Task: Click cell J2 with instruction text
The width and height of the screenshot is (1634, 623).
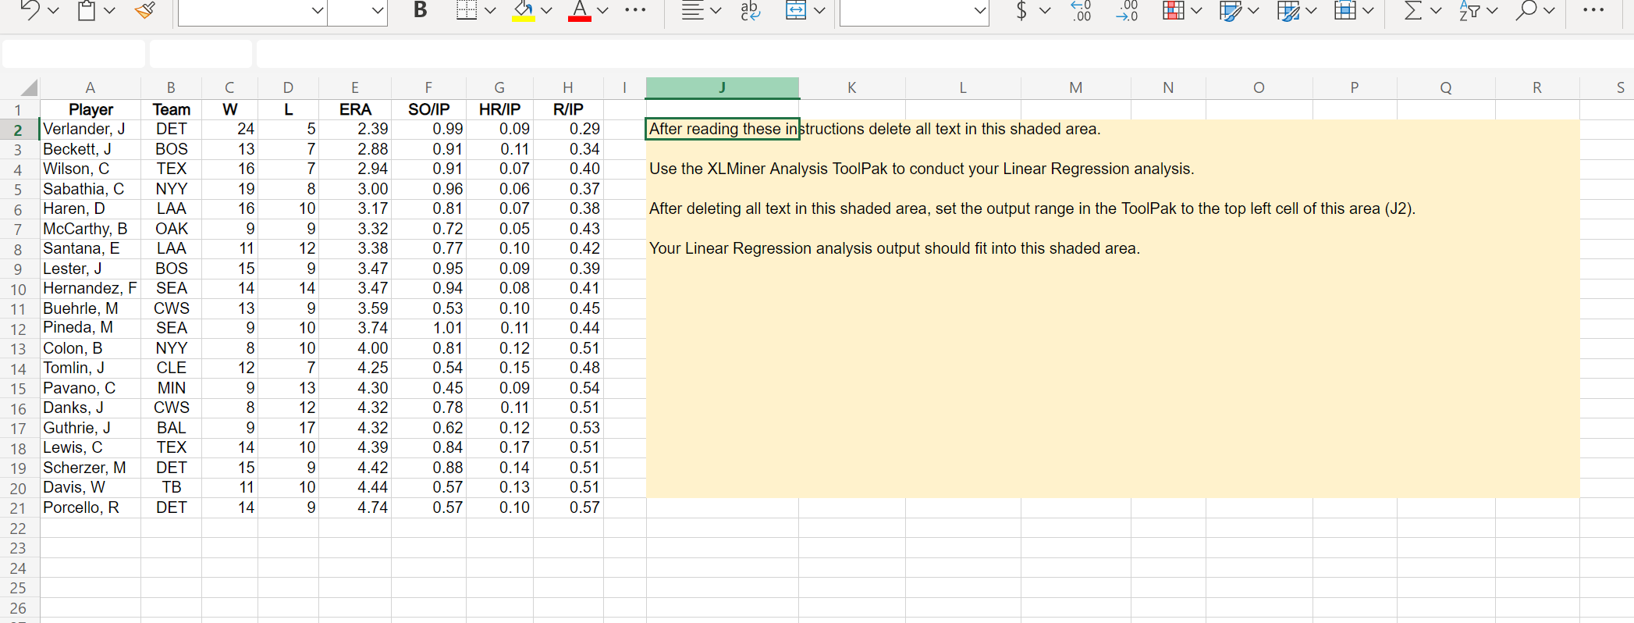Action: (722, 129)
